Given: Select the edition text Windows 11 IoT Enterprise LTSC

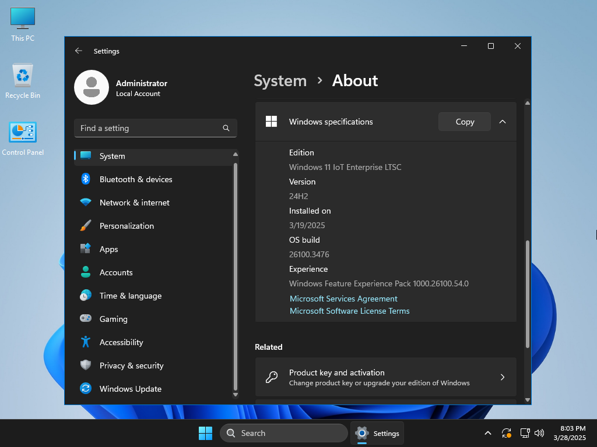Looking at the screenshot, I should (345, 167).
